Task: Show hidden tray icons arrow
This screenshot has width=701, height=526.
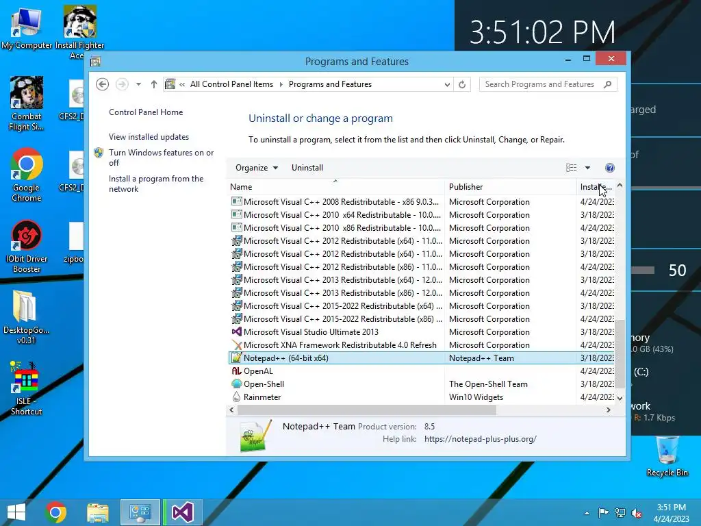Action: pos(587,513)
